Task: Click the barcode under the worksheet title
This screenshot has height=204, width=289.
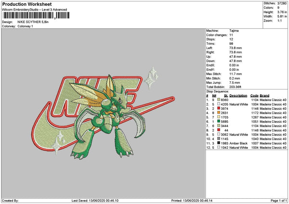Action: [x=36, y=15]
